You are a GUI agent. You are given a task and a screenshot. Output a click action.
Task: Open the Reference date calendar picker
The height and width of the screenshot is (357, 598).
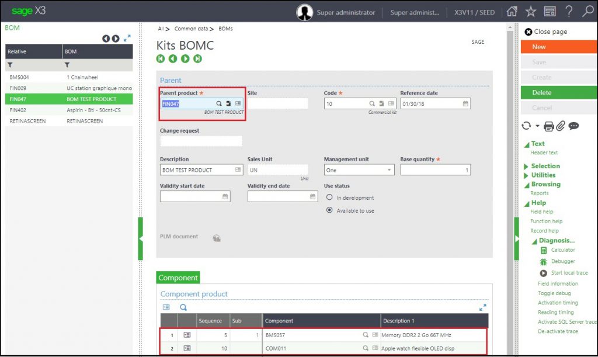pyautogui.click(x=465, y=103)
